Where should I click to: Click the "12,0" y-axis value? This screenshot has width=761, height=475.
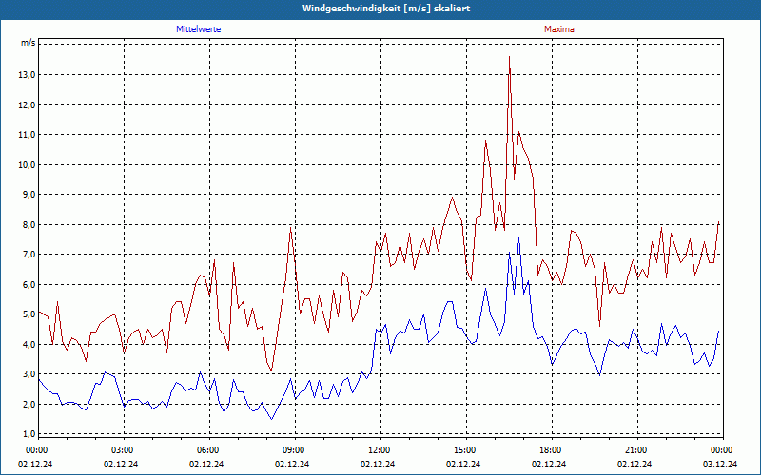pos(28,104)
